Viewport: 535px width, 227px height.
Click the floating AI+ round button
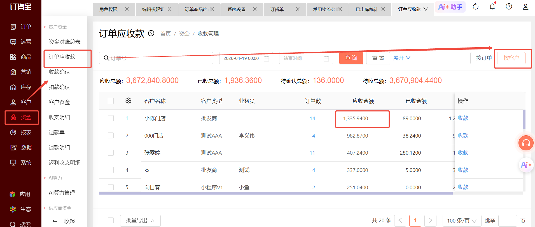coord(526,165)
